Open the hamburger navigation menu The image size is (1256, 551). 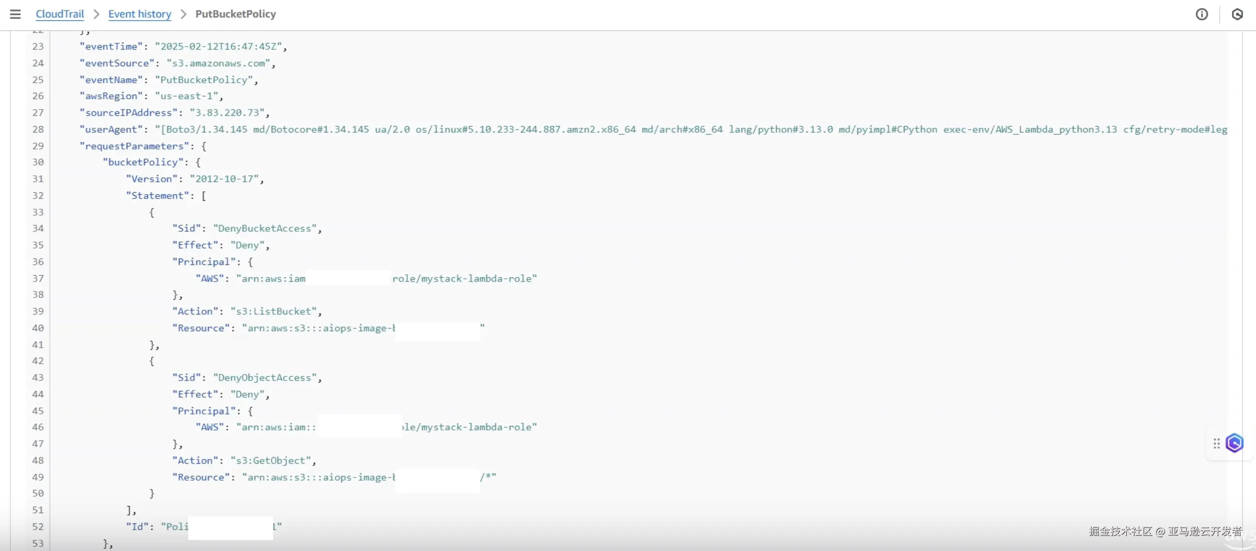pyautogui.click(x=15, y=14)
